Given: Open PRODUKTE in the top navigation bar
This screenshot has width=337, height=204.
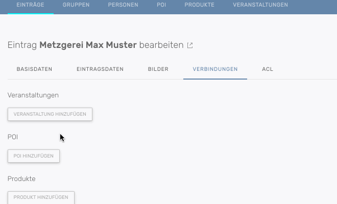Looking at the screenshot, I should [x=199, y=5].
